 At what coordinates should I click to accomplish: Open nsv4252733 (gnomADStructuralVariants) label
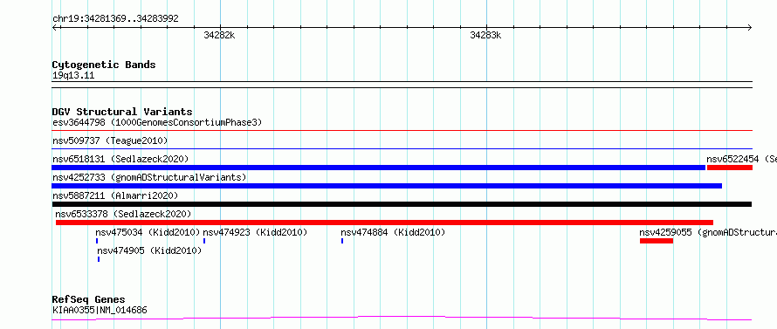pyautogui.click(x=149, y=177)
